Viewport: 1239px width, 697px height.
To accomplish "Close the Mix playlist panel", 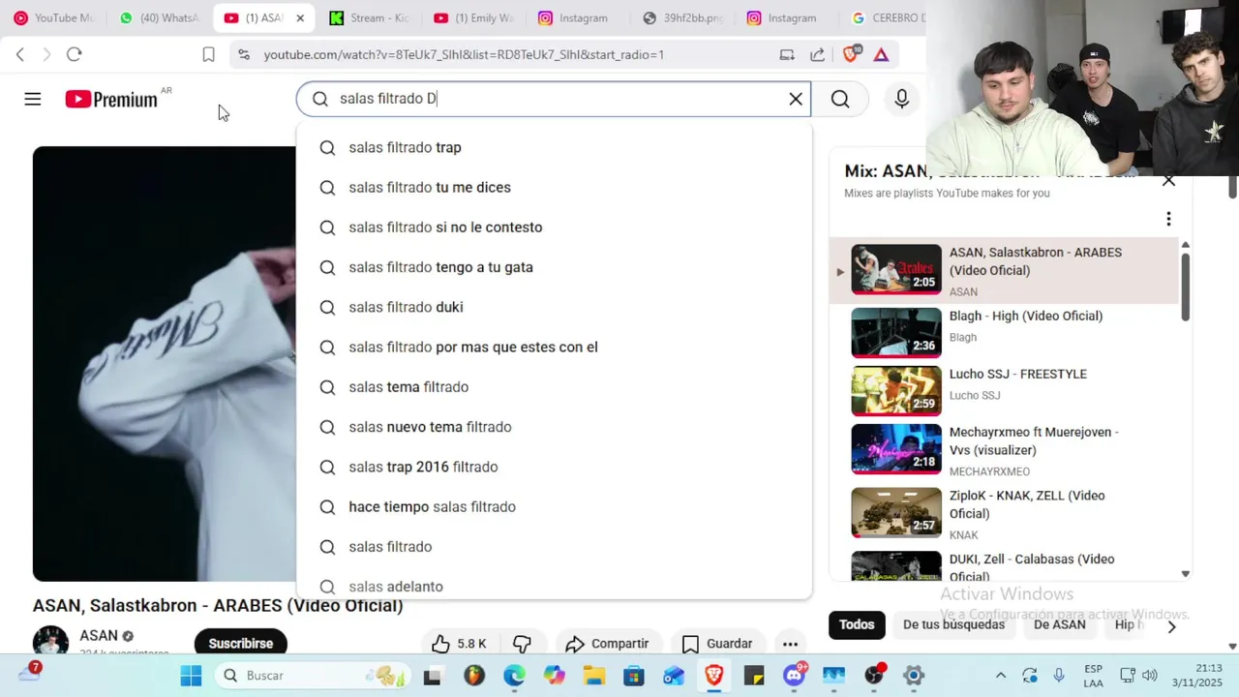I will pyautogui.click(x=1168, y=180).
